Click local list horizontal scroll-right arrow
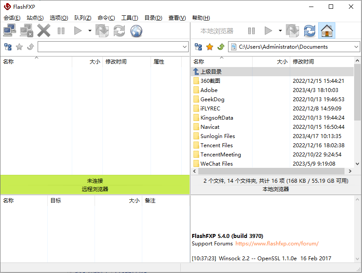362x273 pixels. (350, 171)
